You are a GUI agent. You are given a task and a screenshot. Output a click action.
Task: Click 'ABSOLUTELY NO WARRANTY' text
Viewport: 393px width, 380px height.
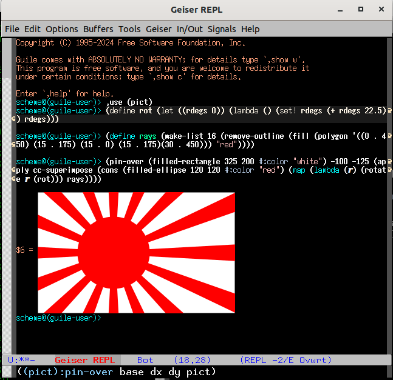click(x=137, y=59)
